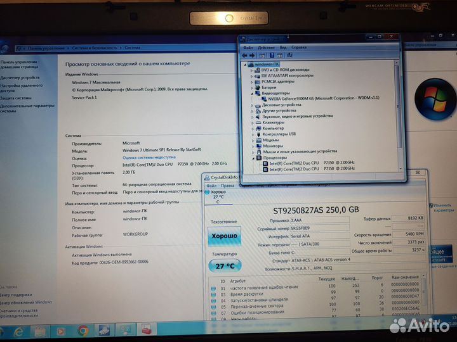Click the Help icon in Device Manager toolbar
The width and height of the screenshot is (457, 342).
(x=271, y=55)
